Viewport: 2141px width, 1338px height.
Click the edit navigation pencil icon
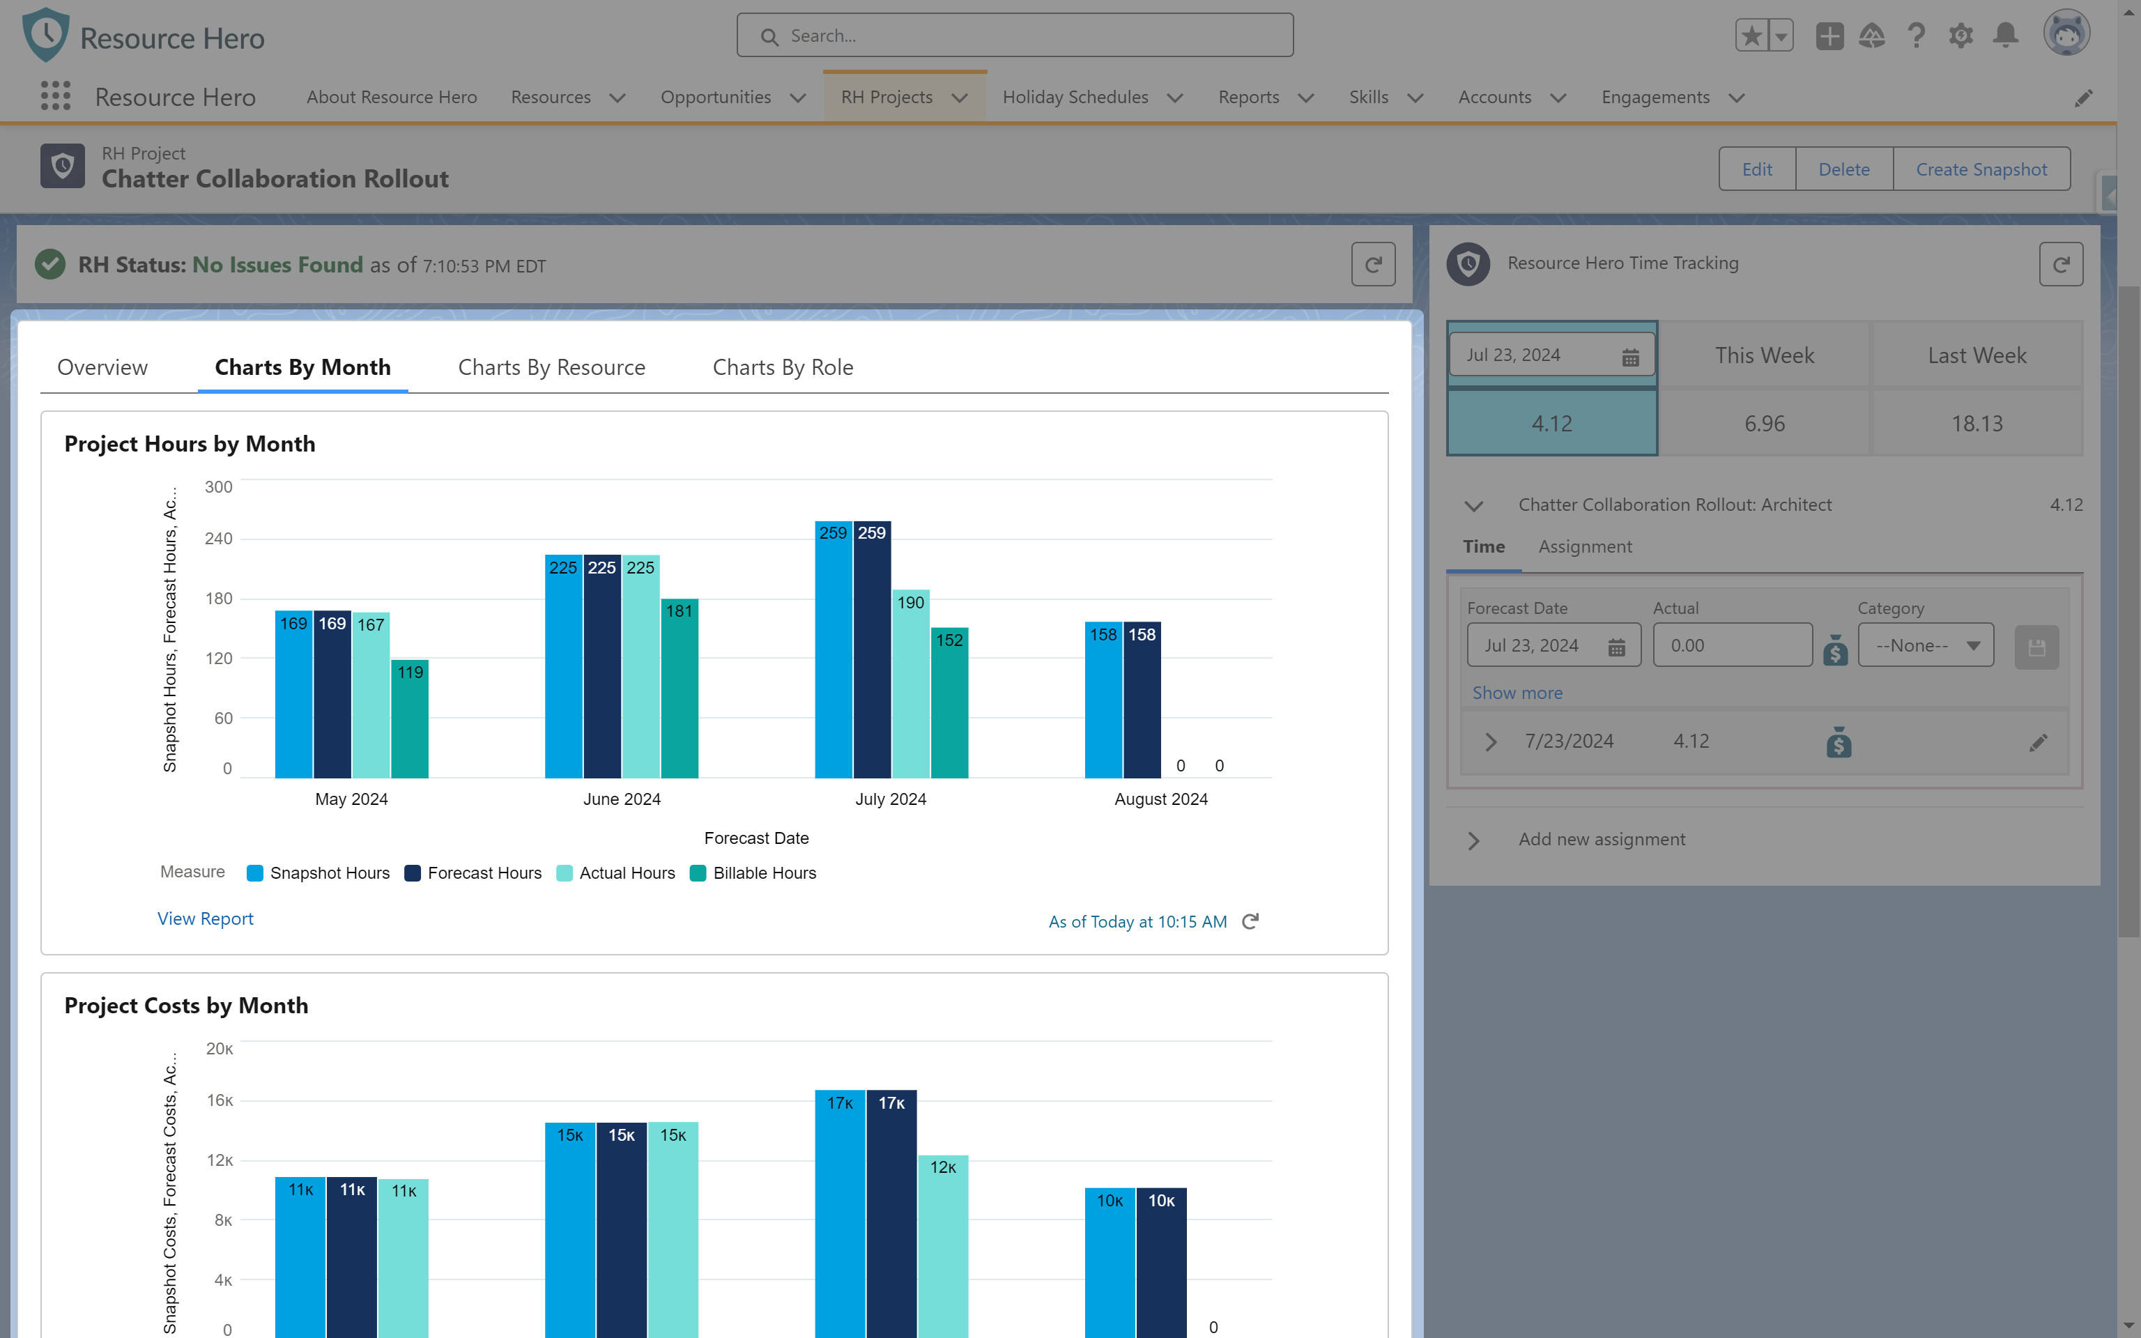tap(2082, 98)
